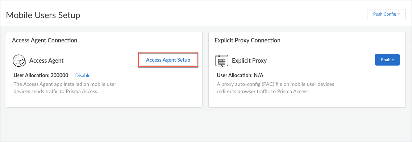Click the Push Config chevron arrow
Screen dimensions: 412x142
[399, 14]
